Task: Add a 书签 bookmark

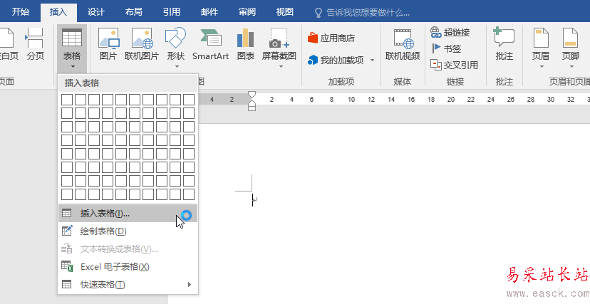Action: [x=446, y=48]
